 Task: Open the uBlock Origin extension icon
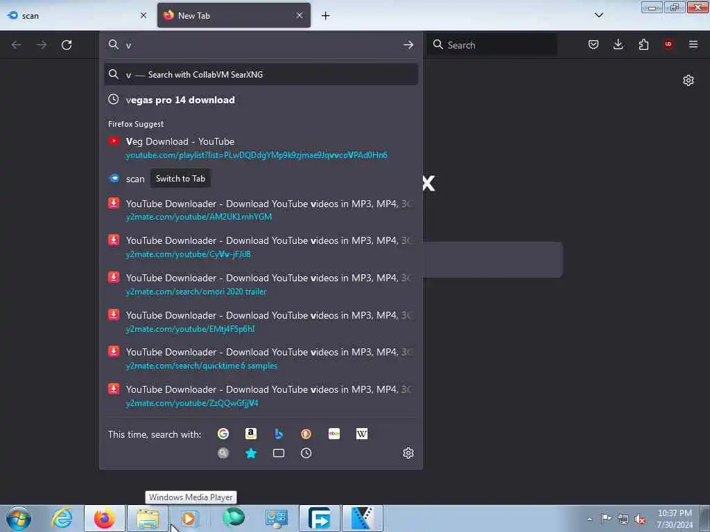(x=668, y=44)
